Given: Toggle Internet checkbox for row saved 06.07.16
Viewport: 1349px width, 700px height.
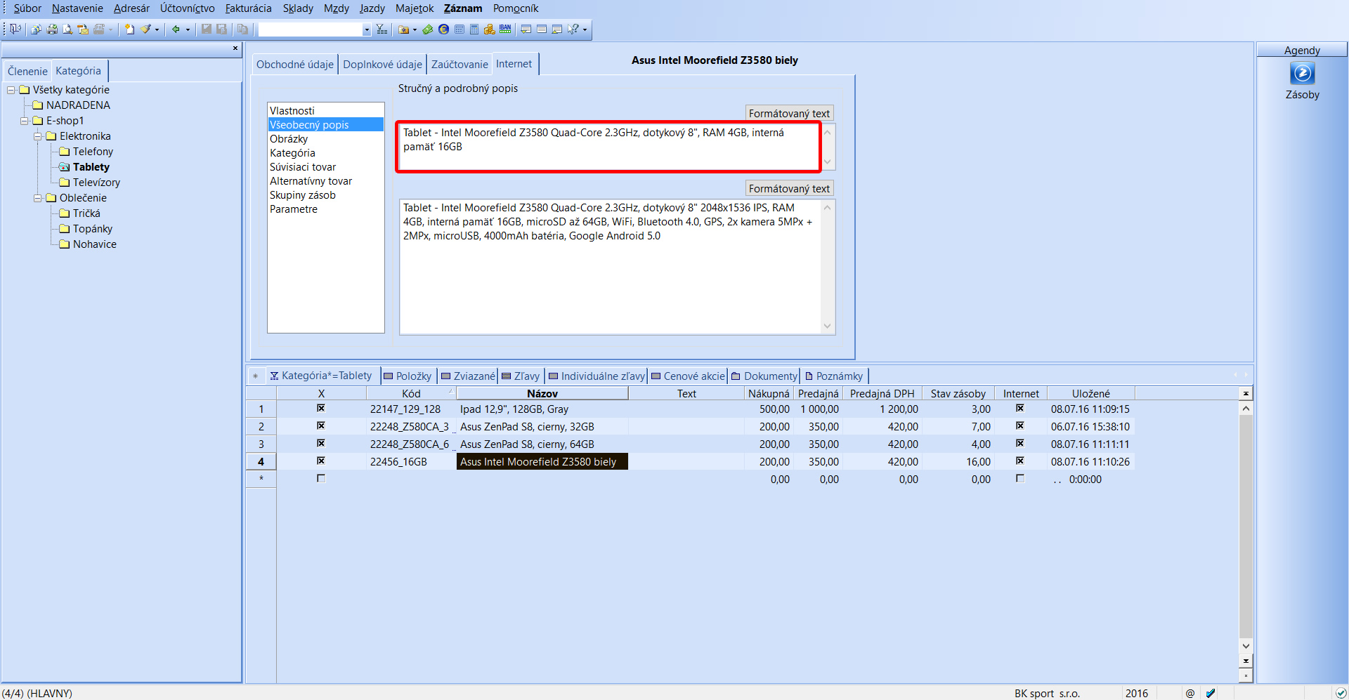Looking at the screenshot, I should (x=1020, y=425).
